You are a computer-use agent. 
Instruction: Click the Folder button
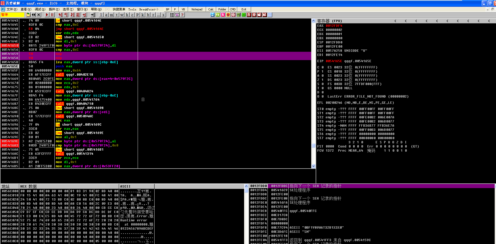pos(222,9)
